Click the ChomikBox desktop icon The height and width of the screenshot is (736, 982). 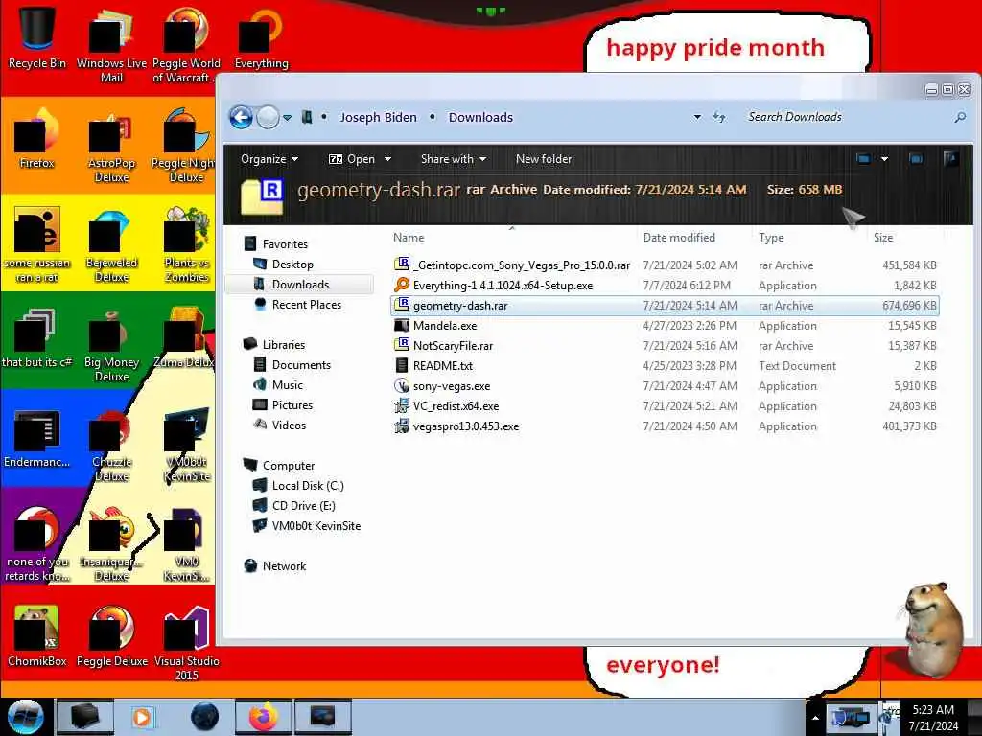[x=37, y=636]
